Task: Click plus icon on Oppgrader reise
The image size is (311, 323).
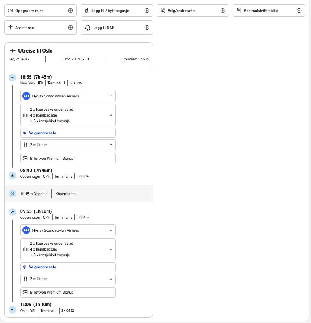Action: (71, 11)
